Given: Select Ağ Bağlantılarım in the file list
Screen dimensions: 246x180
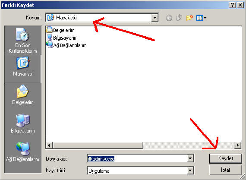Looking at the screenshot, I should coord(66,45).
